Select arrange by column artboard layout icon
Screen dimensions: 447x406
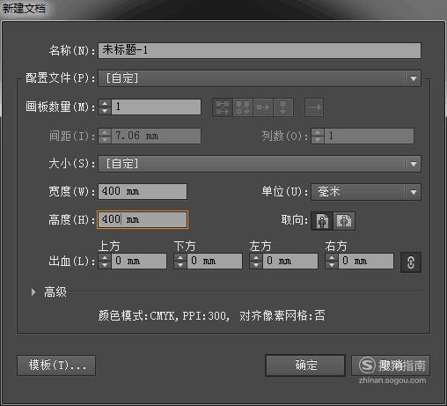coord(283,107)
